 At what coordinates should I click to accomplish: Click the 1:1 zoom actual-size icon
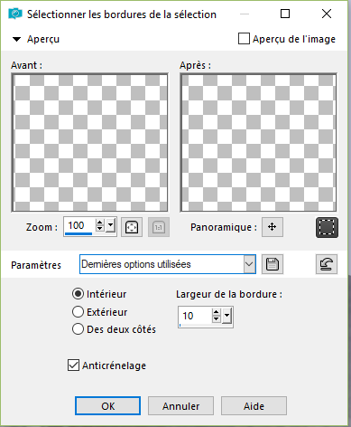[x=159, y=227]
